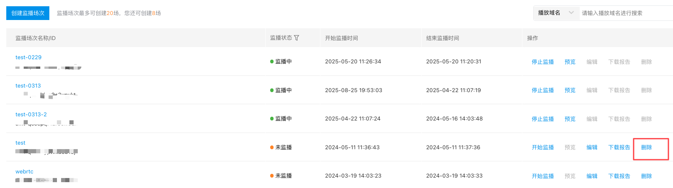Viewport: 673px width, 188px height.
Task: Start monitoring the test row via 开始监播
Action: coord(542,147)
